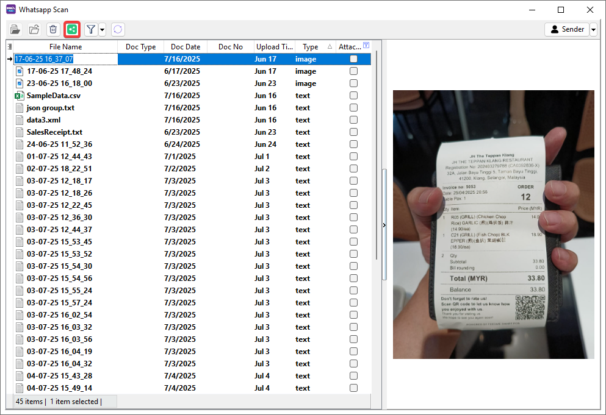Tick the checkbox for json group.txt
Image resolution: width=606 pixels, height=415 pixels.
(x=353, y=108)
